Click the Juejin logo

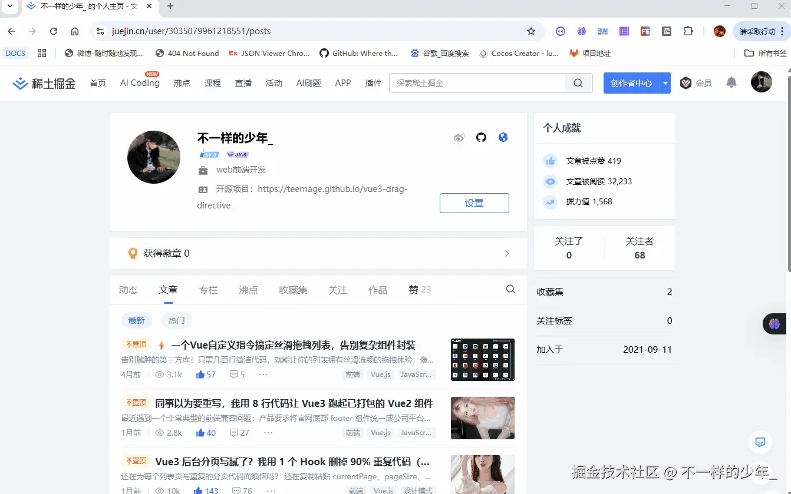coord(44,83)
